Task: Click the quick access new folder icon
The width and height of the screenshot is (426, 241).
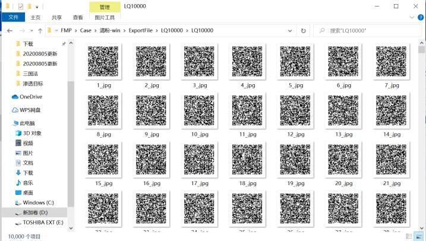Action: [x=29, y=7]
